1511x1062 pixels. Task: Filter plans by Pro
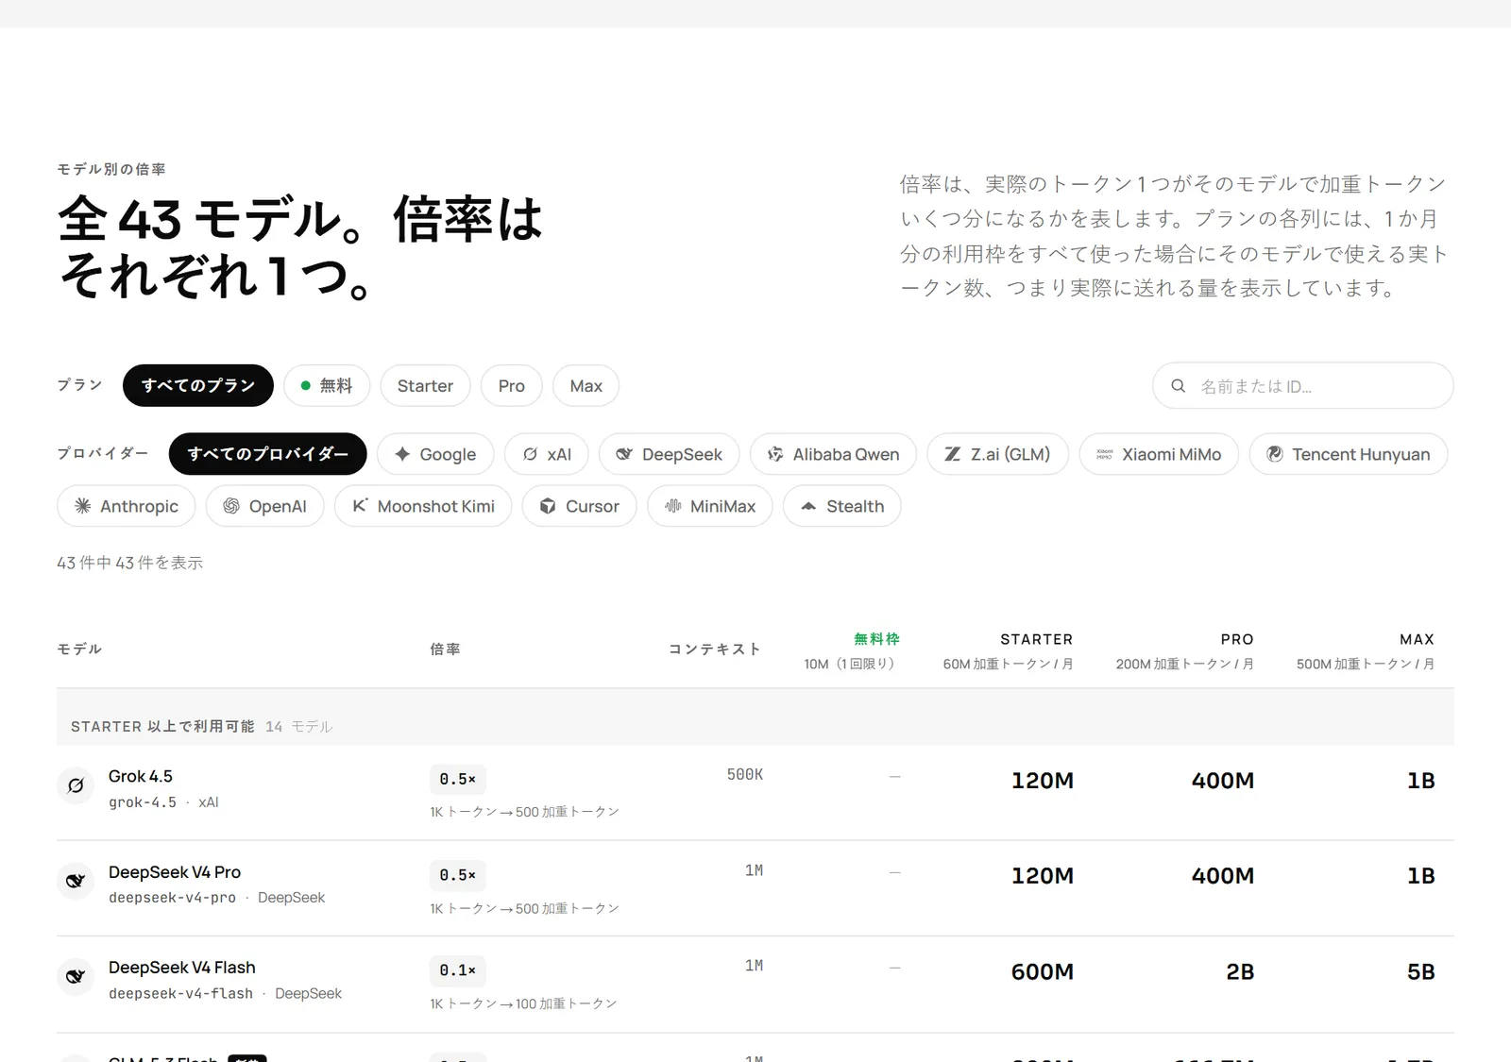click(x=511, y=385)
